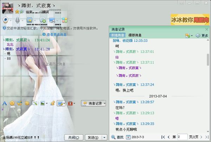
Task: Go to previous page of records
Action: [x=168, y=137]
